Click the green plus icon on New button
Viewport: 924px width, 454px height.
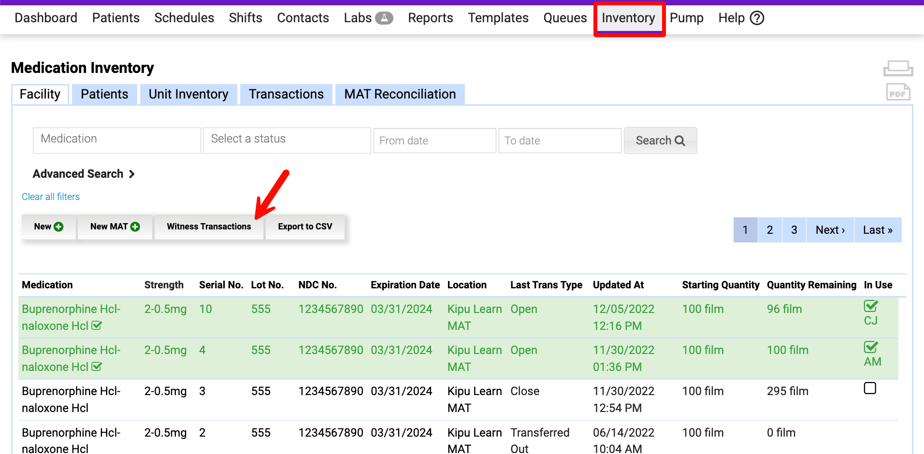[58, 226]
